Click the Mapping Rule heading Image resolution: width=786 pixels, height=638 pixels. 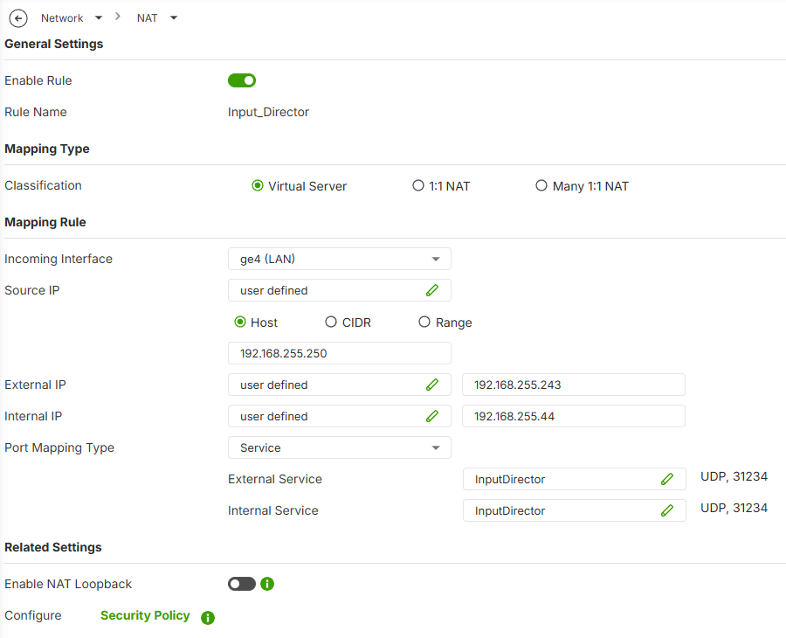(45, 222)
